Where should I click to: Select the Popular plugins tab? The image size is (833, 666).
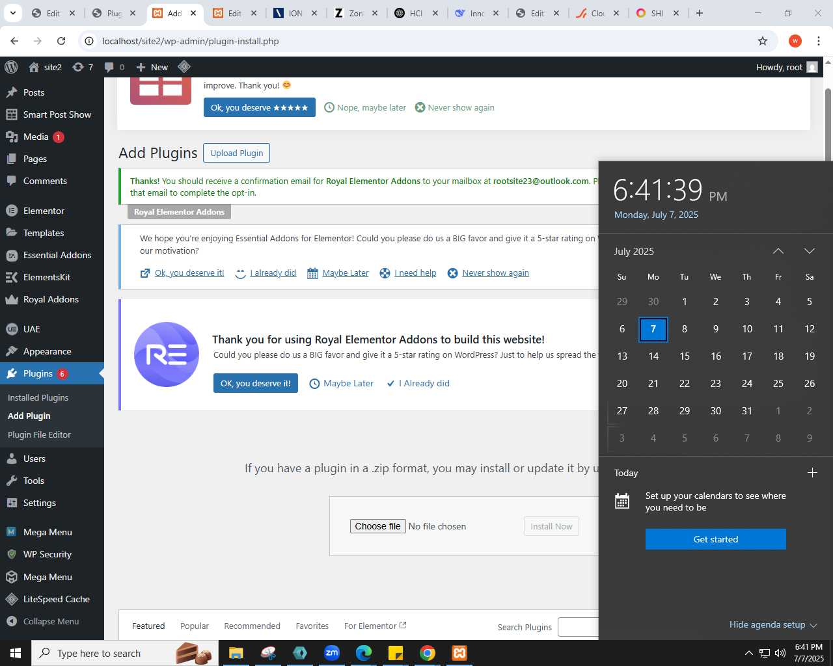tap(195, 626)
